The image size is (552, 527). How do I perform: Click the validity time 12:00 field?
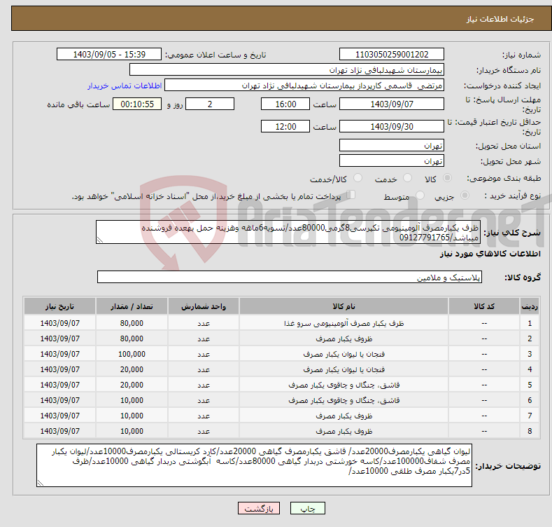[x=285, y=126]
